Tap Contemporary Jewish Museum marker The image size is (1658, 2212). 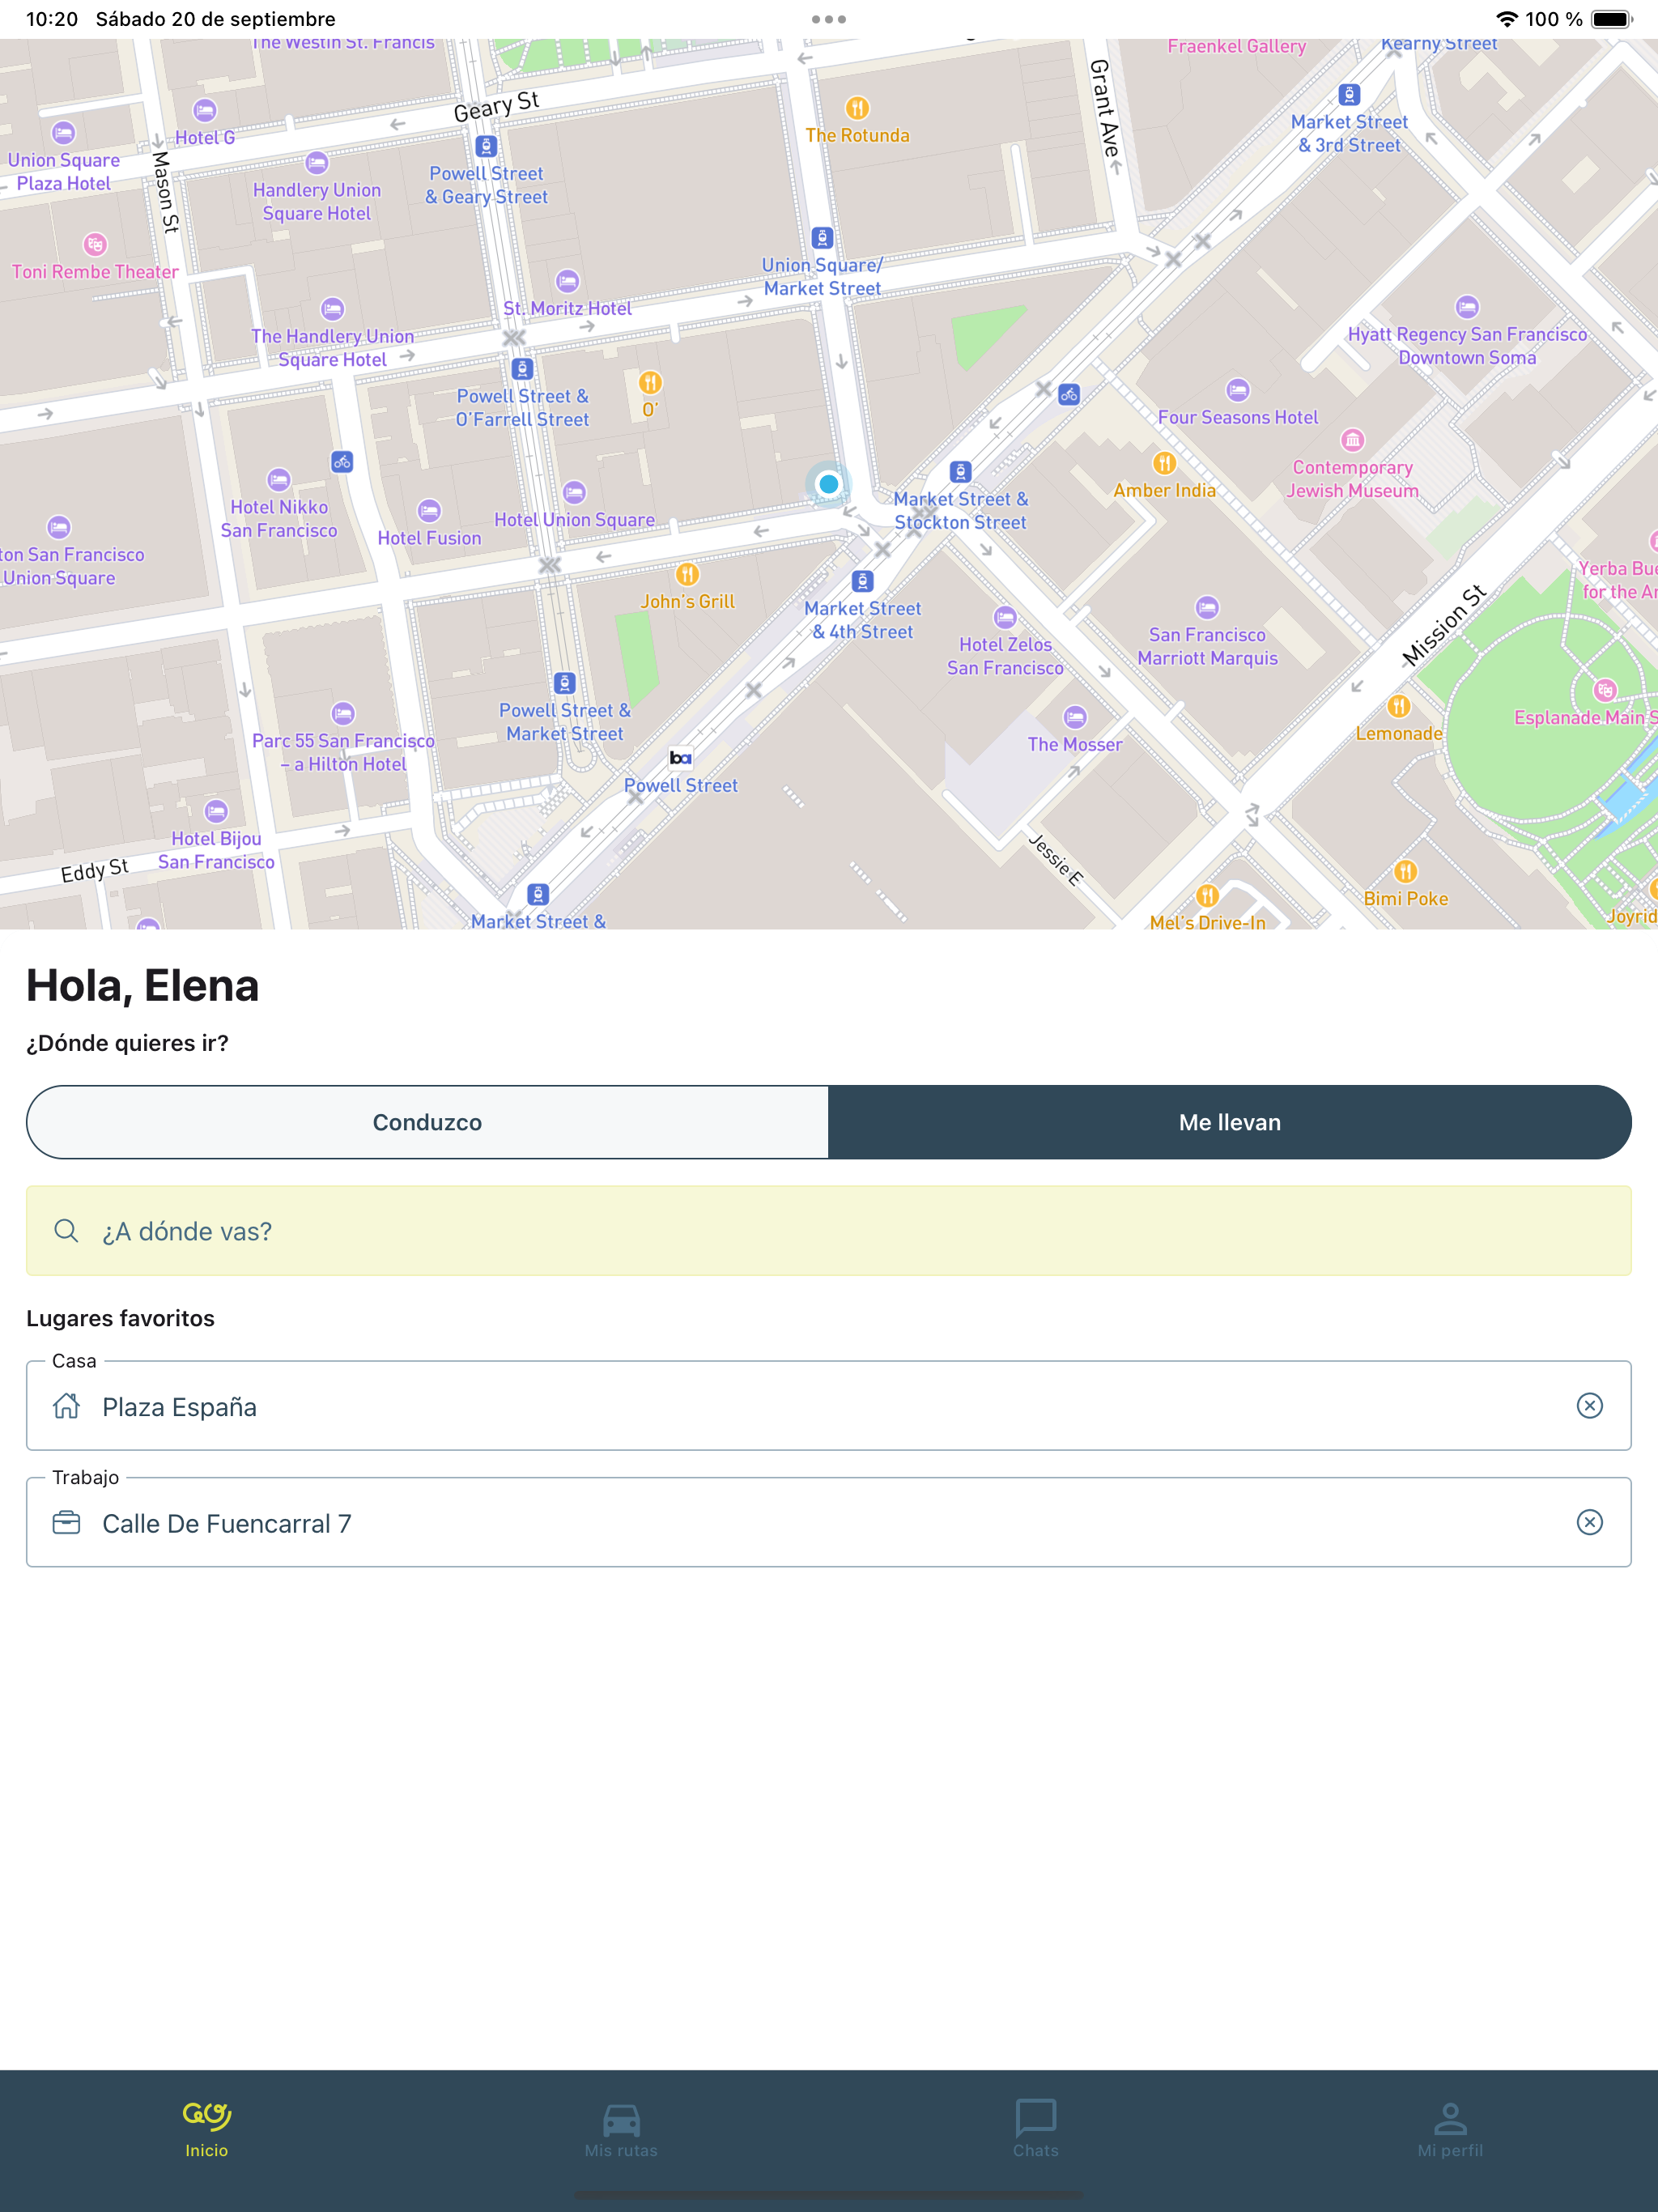[x=1352, y=440]
